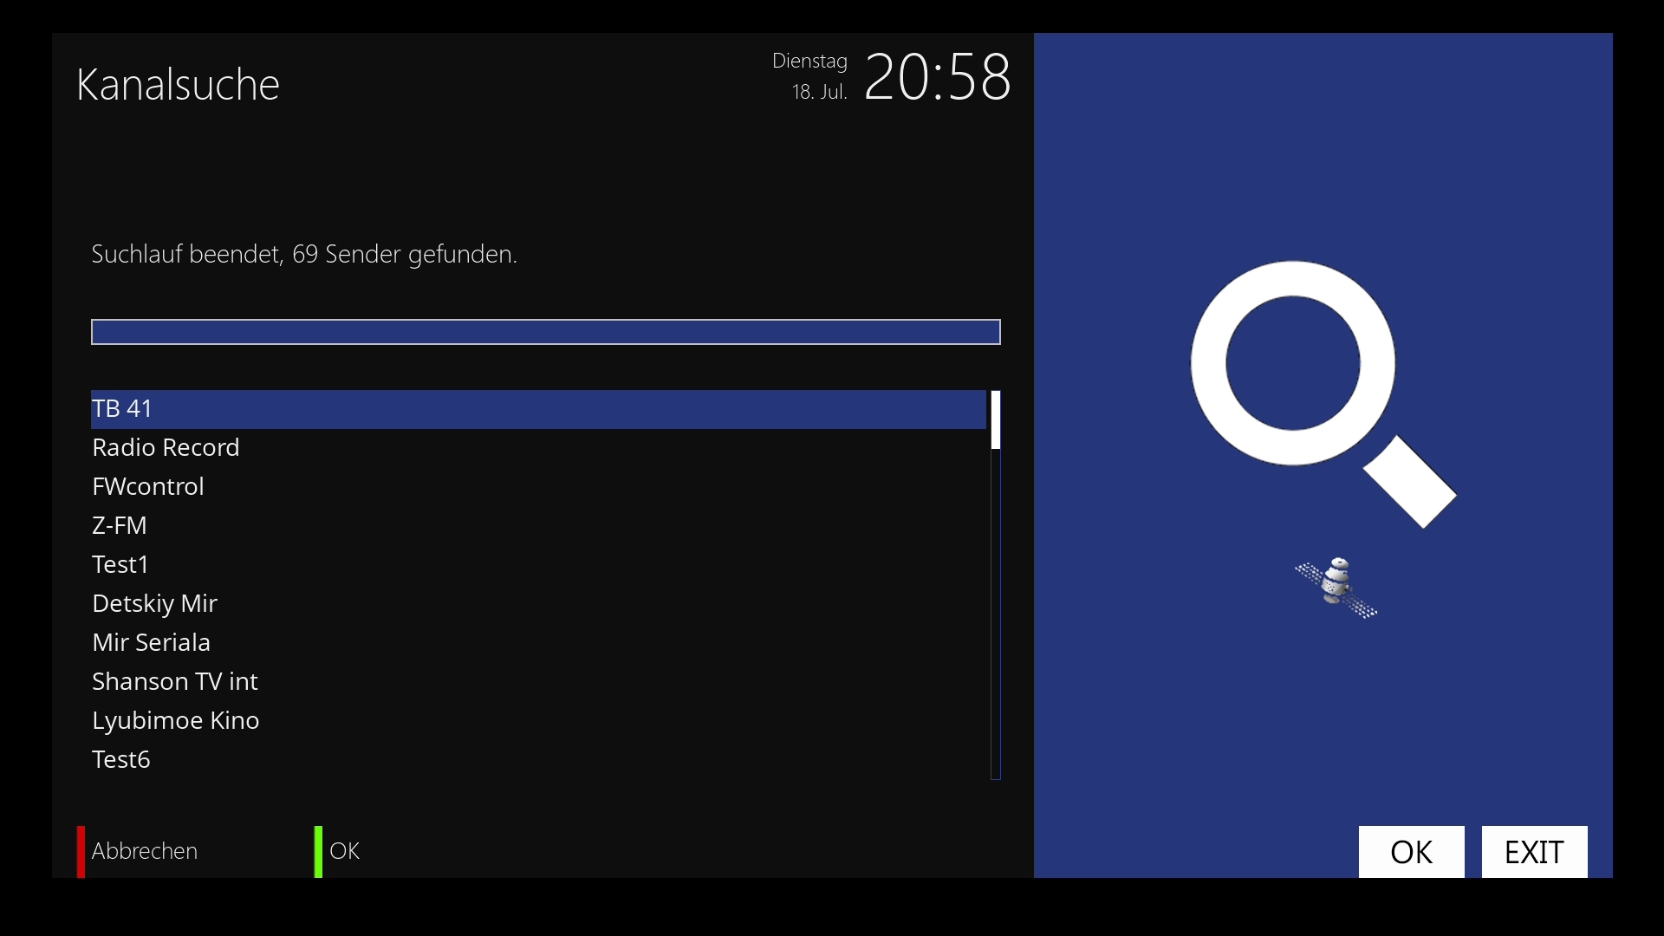
Task: Choose the FWcontrol channel
Action: [538, 487]
